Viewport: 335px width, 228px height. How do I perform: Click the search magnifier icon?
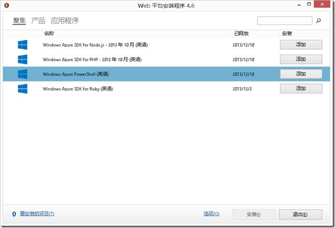[318, 21]
